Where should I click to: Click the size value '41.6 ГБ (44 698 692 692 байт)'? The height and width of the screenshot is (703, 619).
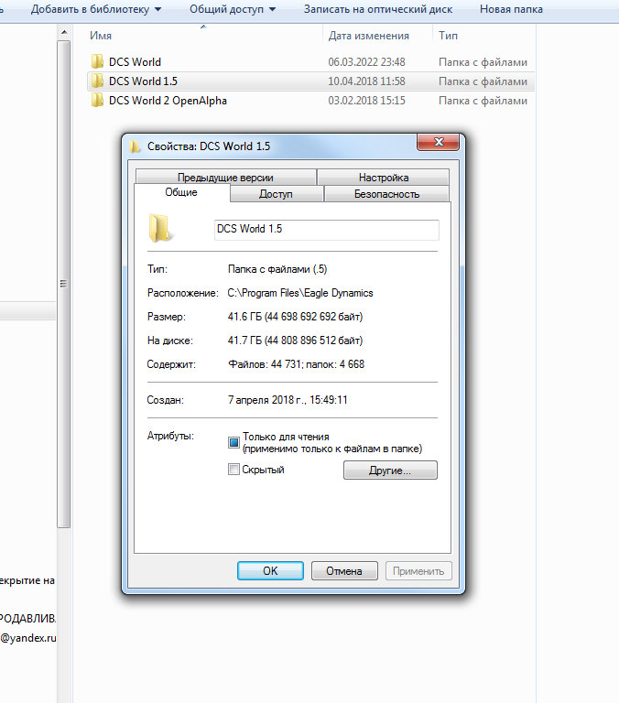tap(295, 317)
